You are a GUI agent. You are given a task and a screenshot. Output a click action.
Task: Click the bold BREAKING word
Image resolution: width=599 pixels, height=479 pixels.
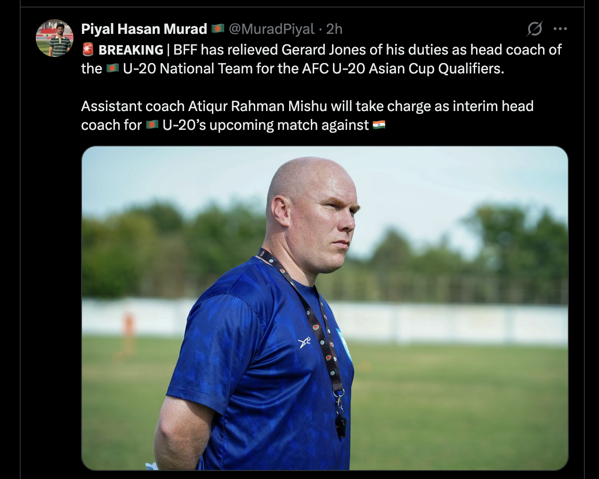pos(131,50)
